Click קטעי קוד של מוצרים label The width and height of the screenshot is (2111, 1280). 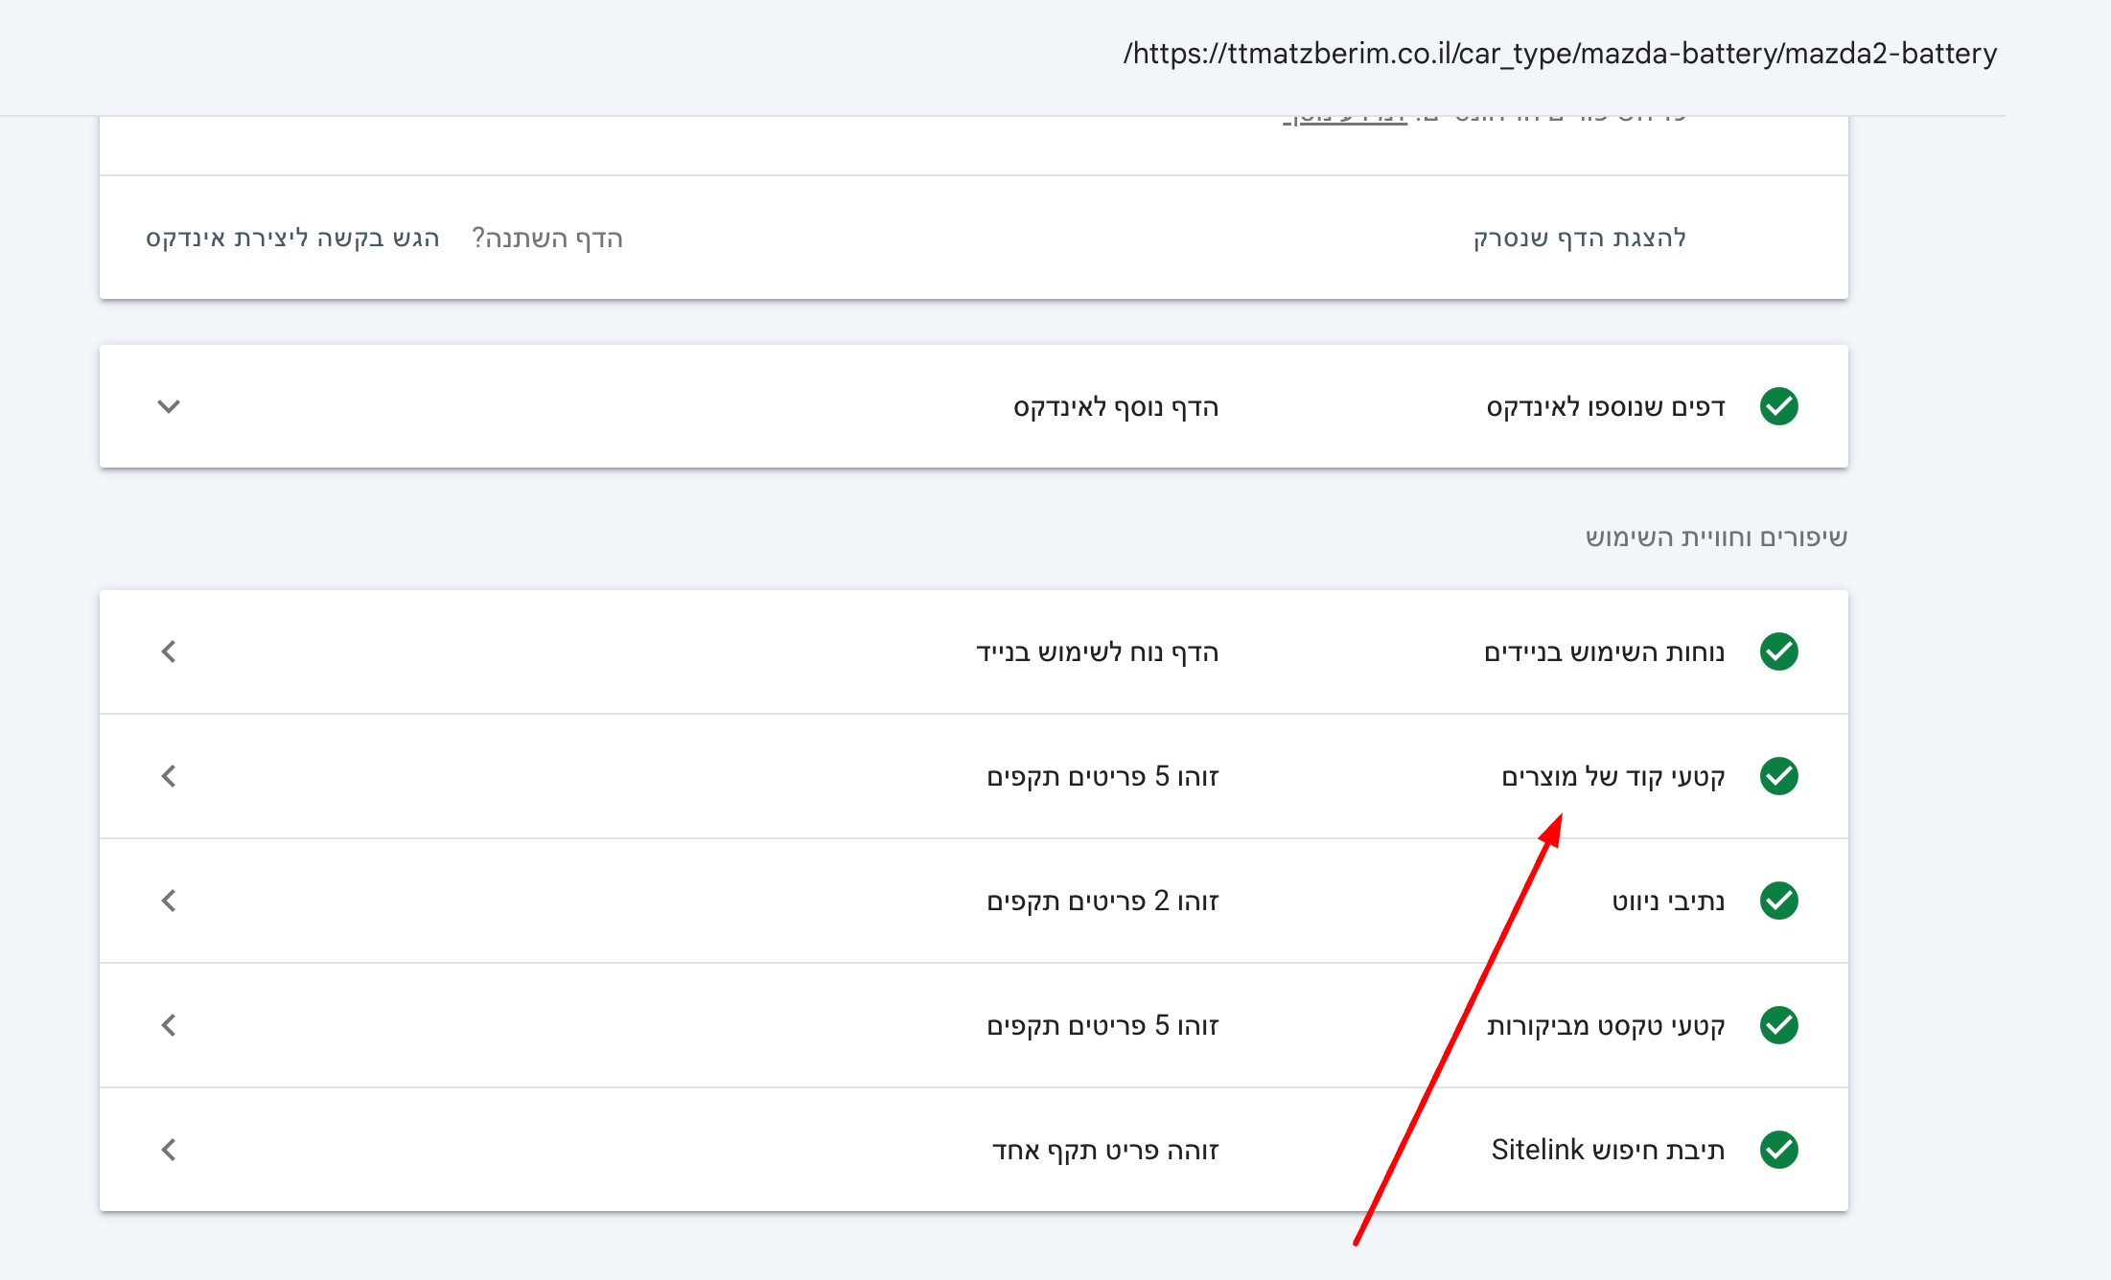pos(1613,777)
